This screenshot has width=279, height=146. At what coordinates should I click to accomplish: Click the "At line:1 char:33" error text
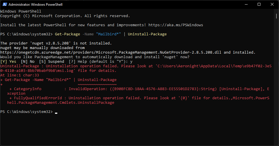coord(20,75)
